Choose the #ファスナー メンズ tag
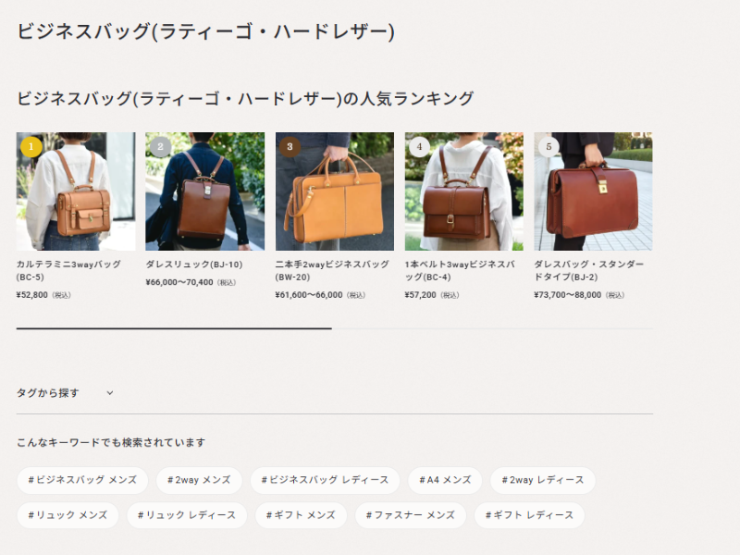Image resolution: width=740 pixels, height=555 pixels. click(411, 515)
